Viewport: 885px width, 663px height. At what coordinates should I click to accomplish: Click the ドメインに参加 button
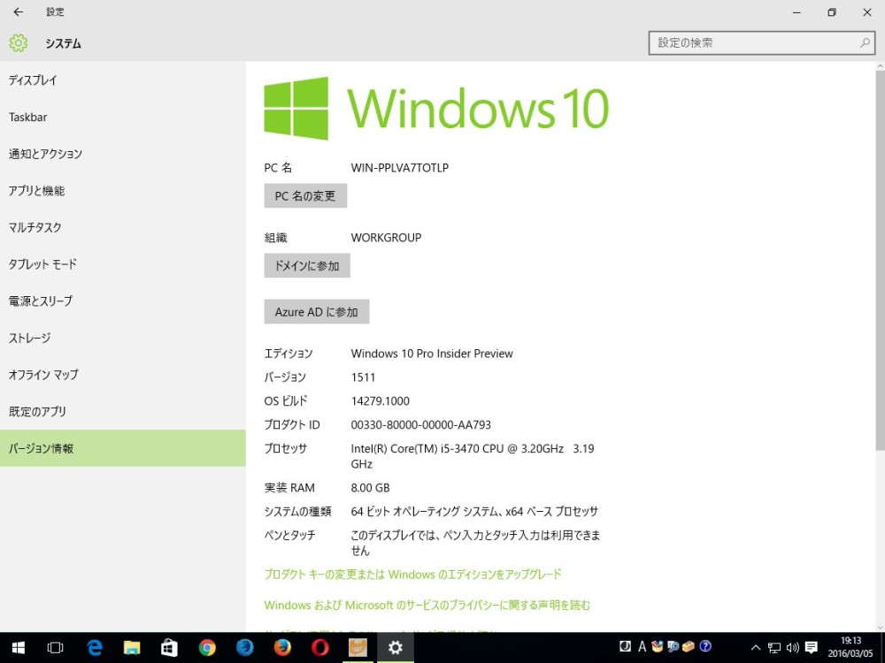pos(307,266)
